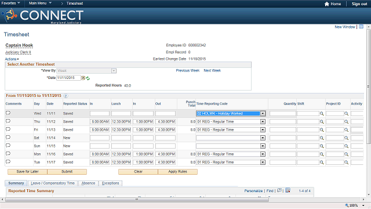
Task: Click the Judiciary Clerk II job title link
Action: coord(18,52)
